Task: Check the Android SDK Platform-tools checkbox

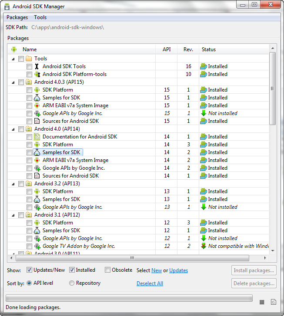Action: (x=29, y=74)
